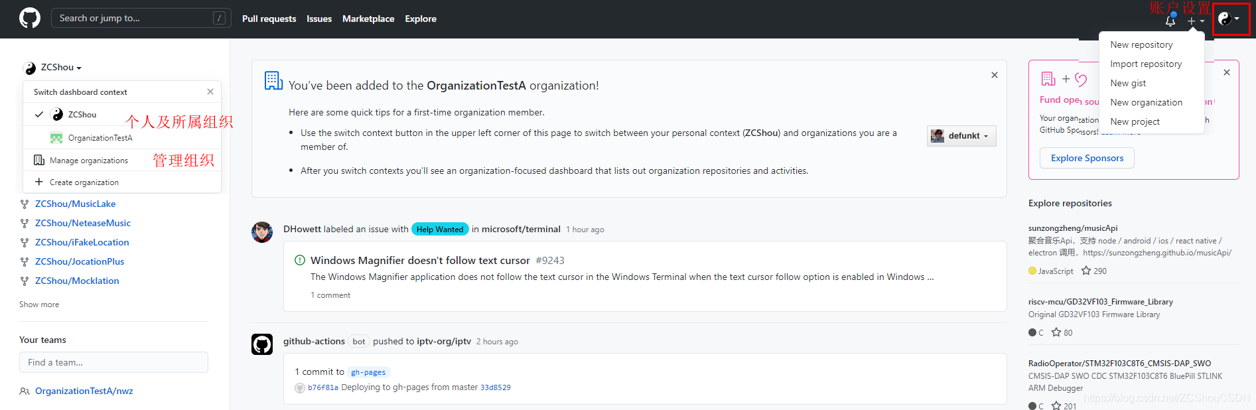Open iptv-org/iptv repository link
Screen dimensions: 1256x410
point(444,341)
